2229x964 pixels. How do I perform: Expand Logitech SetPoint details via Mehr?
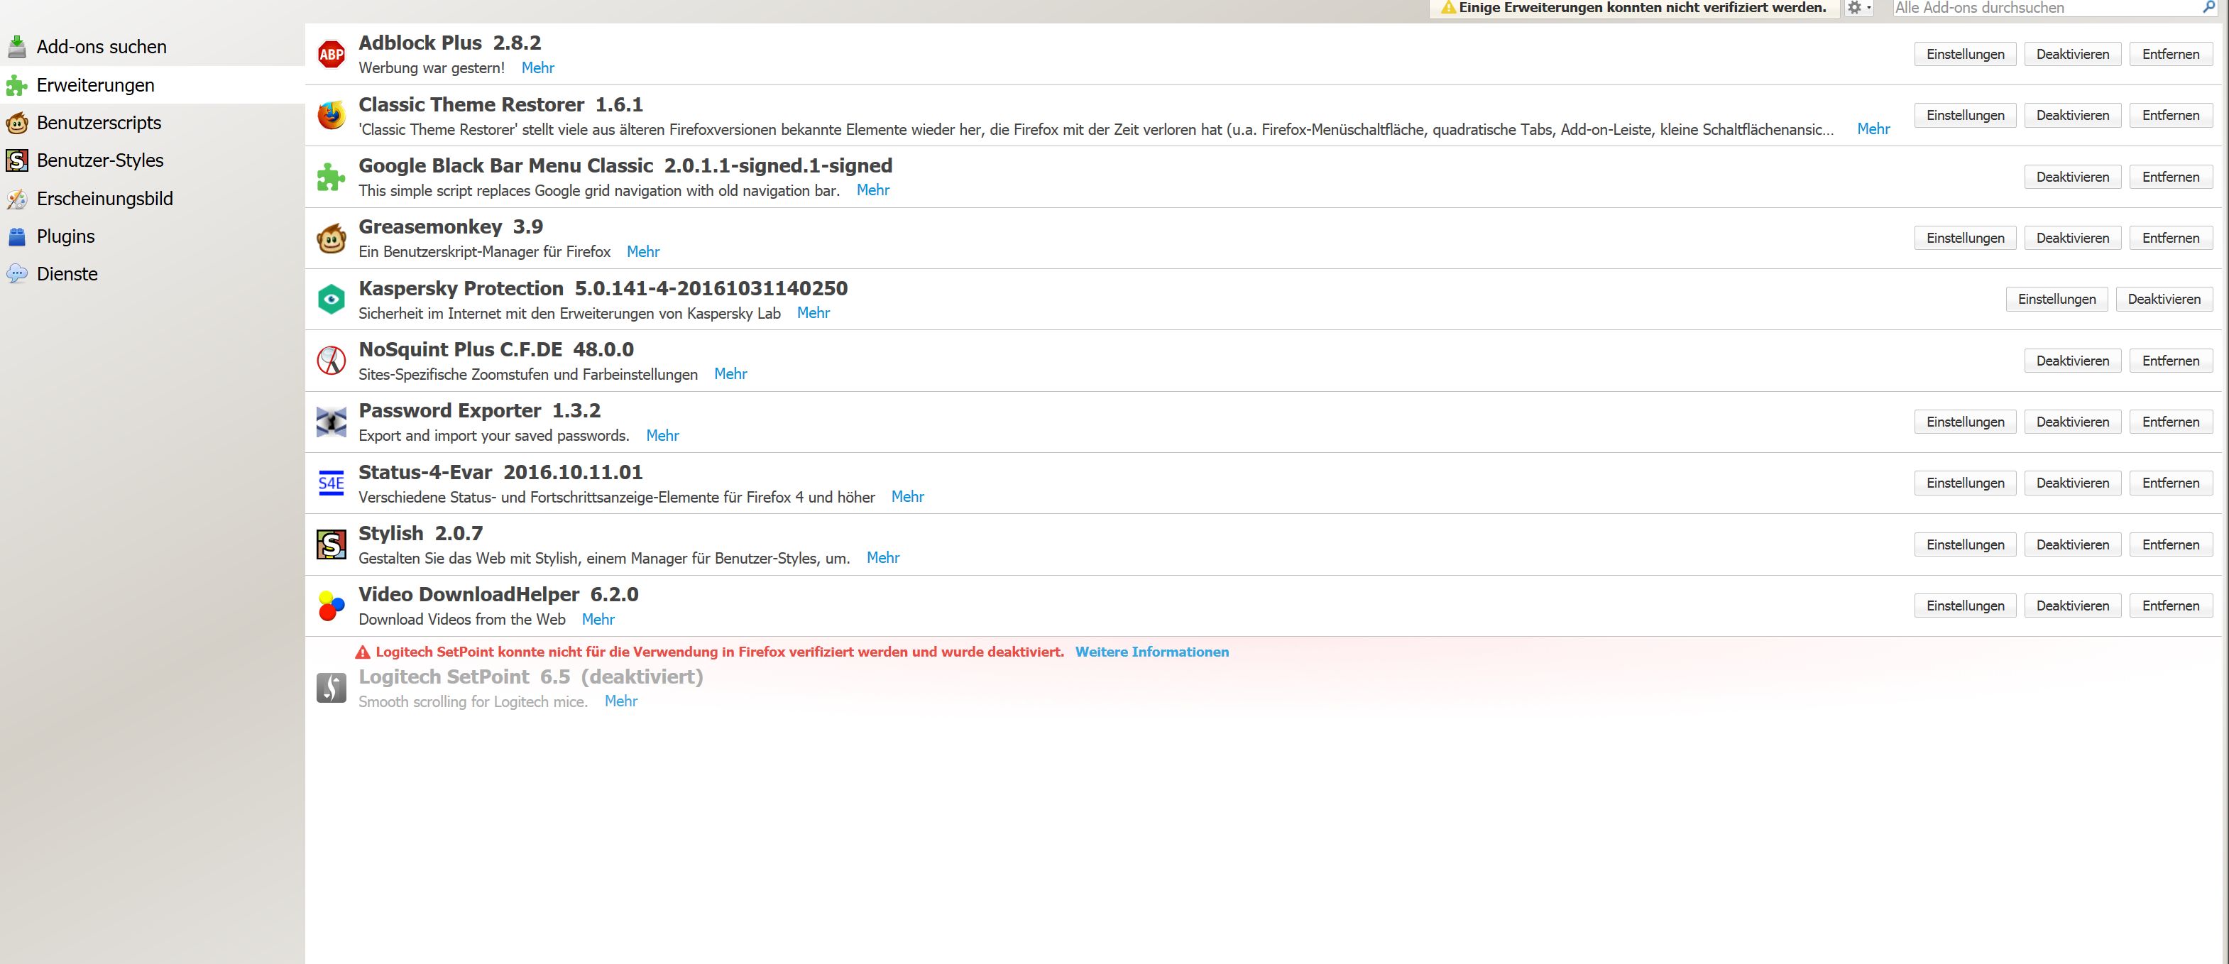point(620,701)
